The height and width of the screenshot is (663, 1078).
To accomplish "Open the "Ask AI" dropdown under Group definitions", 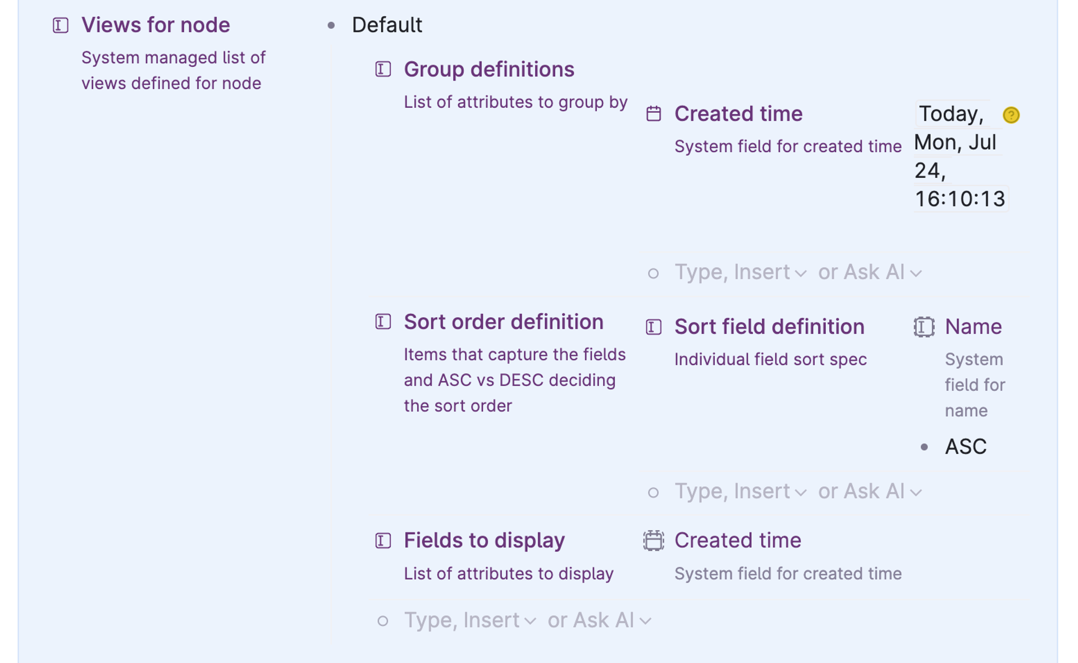I will click(x=868, y=272).
